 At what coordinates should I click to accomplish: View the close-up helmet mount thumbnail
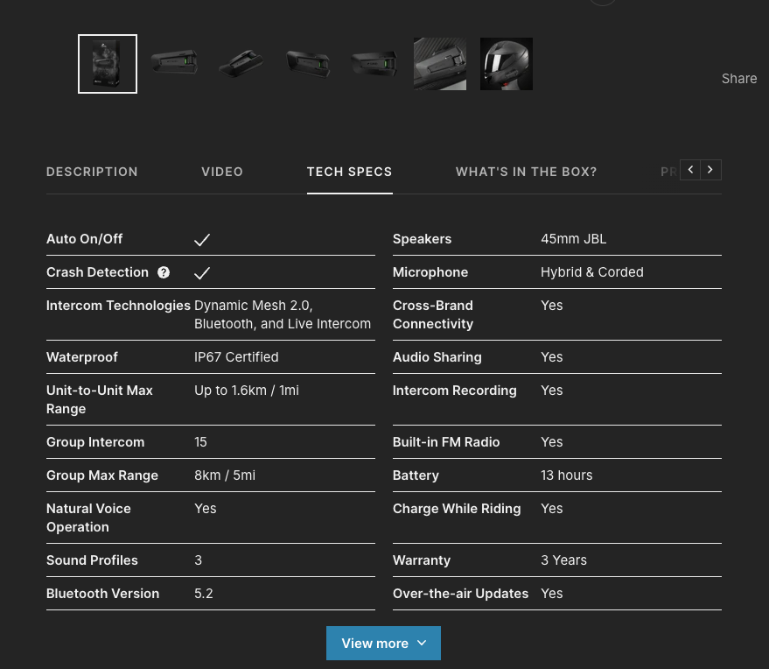440,64
